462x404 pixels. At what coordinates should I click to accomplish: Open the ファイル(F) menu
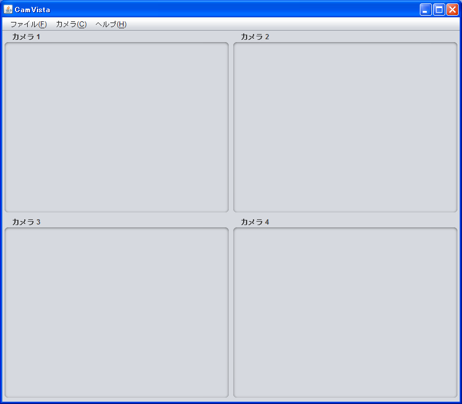(x=28, y=24)
